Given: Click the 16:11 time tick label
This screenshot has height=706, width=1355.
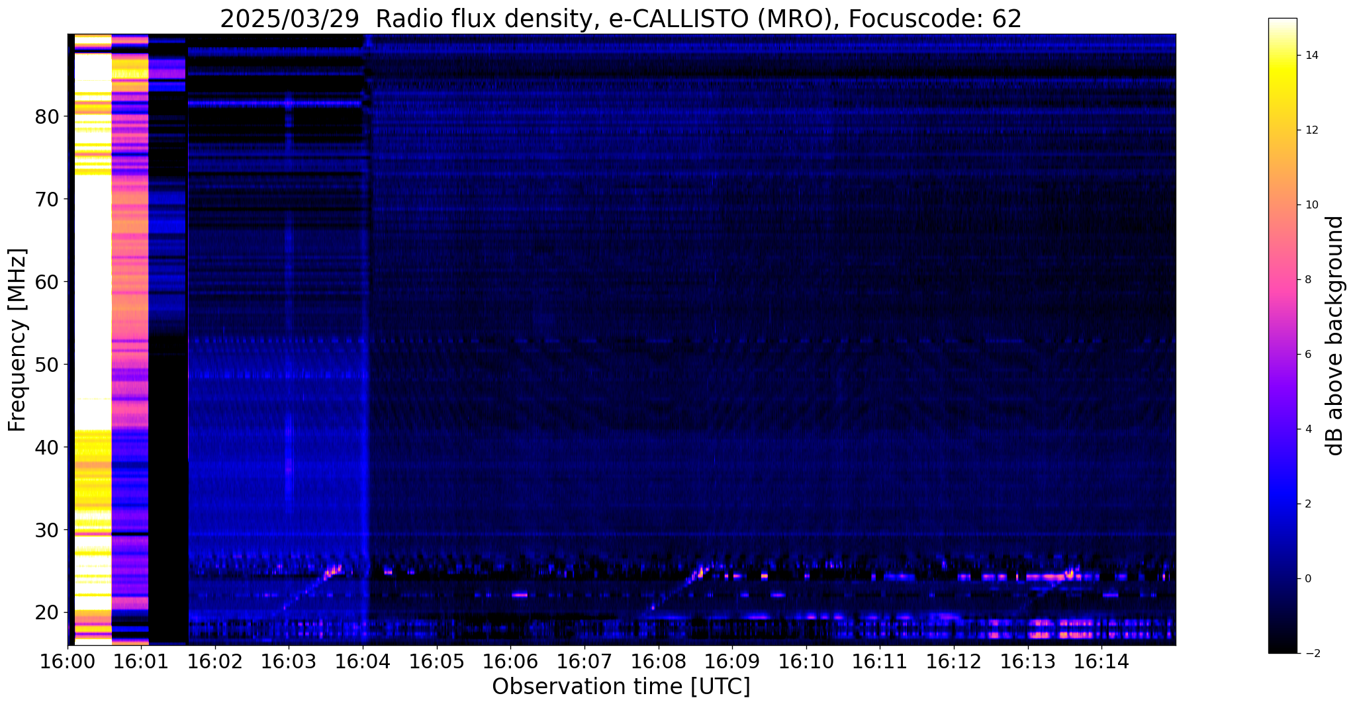Looking at the screenshot, I should (880, 661).
